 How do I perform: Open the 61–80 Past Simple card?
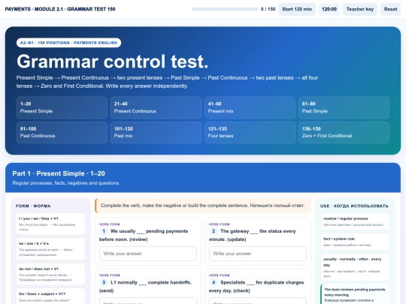[344, 107]
